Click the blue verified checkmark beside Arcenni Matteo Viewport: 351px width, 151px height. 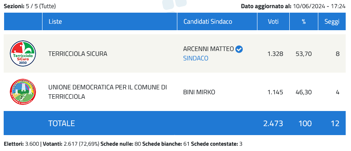(239, 49)
